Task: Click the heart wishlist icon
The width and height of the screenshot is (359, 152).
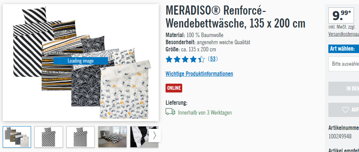Action: [x=345, y=110]
